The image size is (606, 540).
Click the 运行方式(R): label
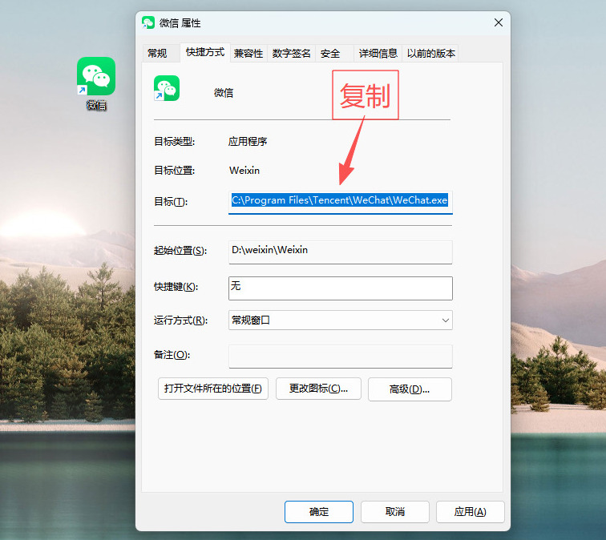(180, 320)
